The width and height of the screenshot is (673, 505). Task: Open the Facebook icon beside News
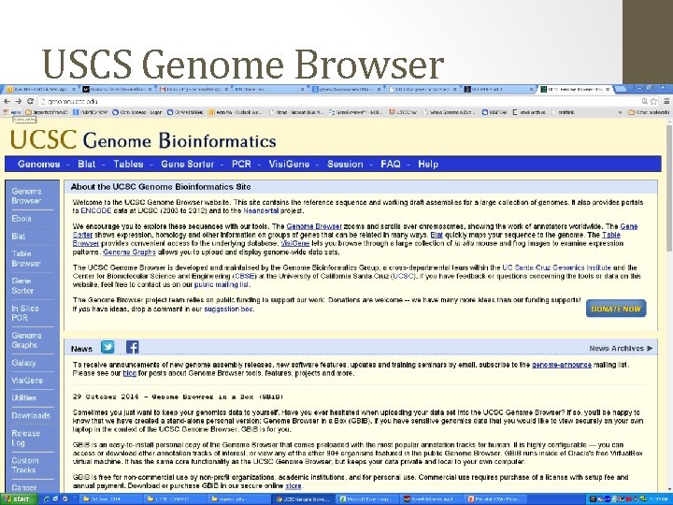tap(132, 347)
